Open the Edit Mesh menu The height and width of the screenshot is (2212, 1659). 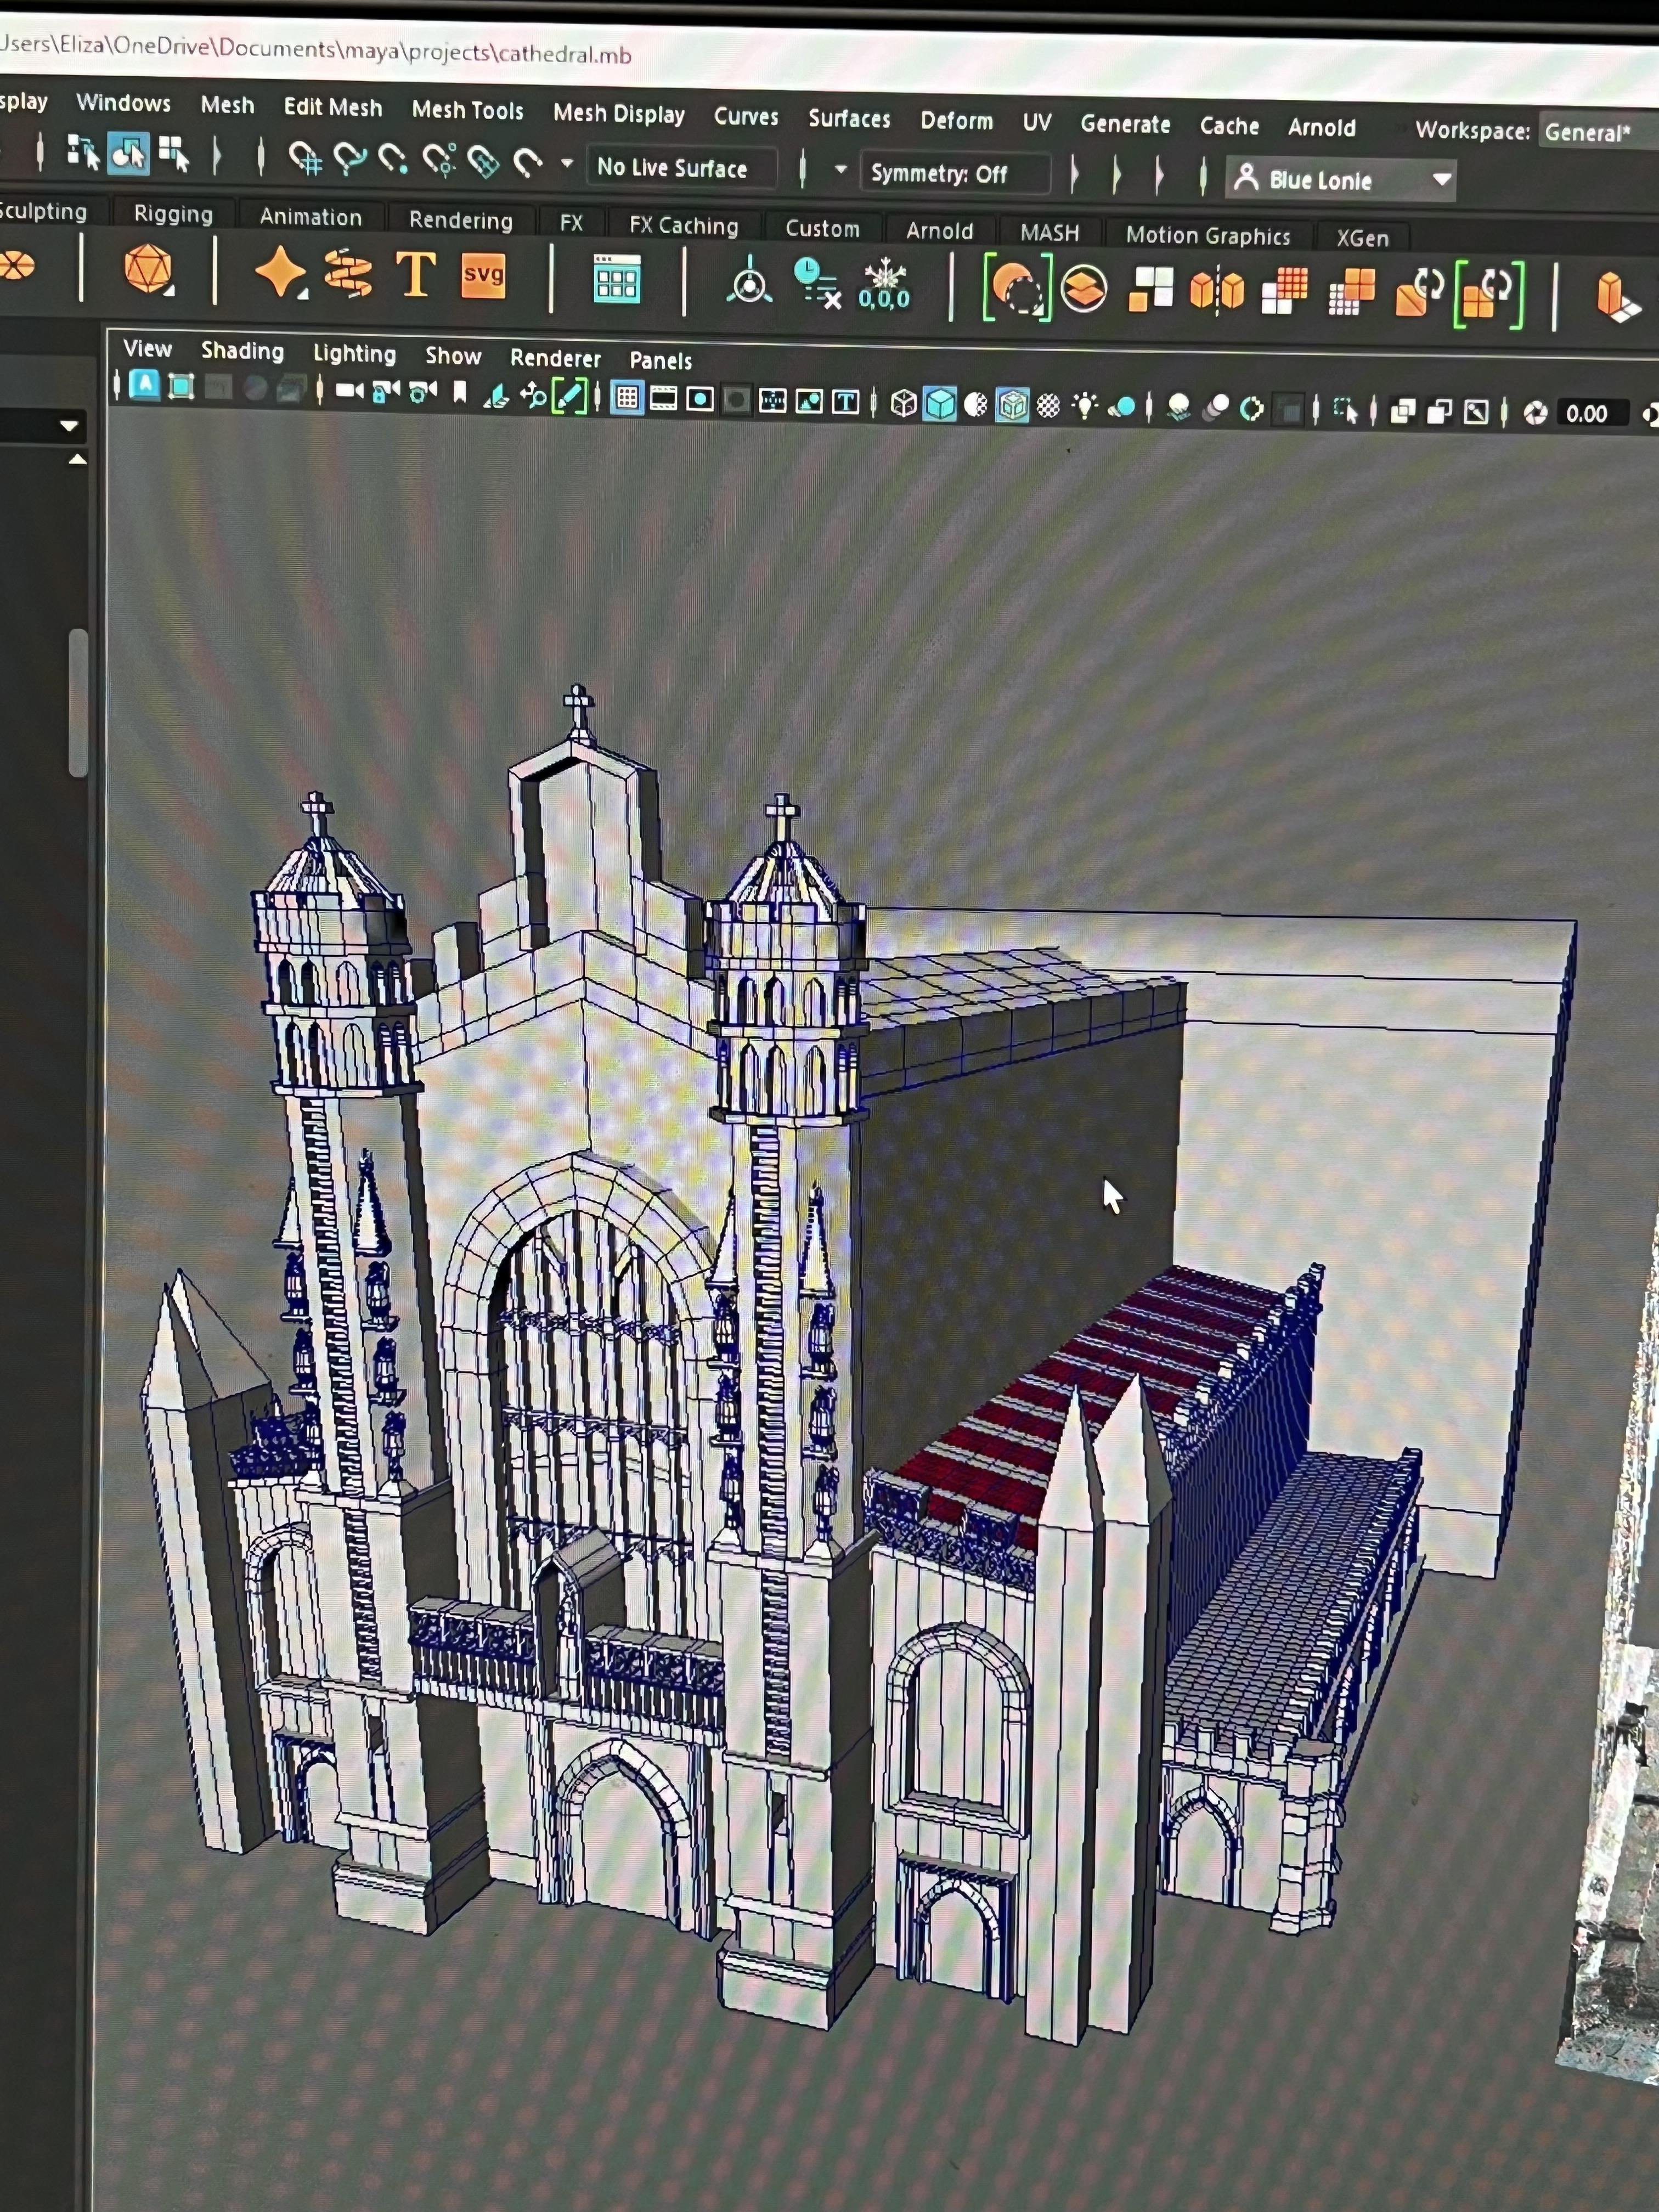pyautogui.click(x=333, y=107)
